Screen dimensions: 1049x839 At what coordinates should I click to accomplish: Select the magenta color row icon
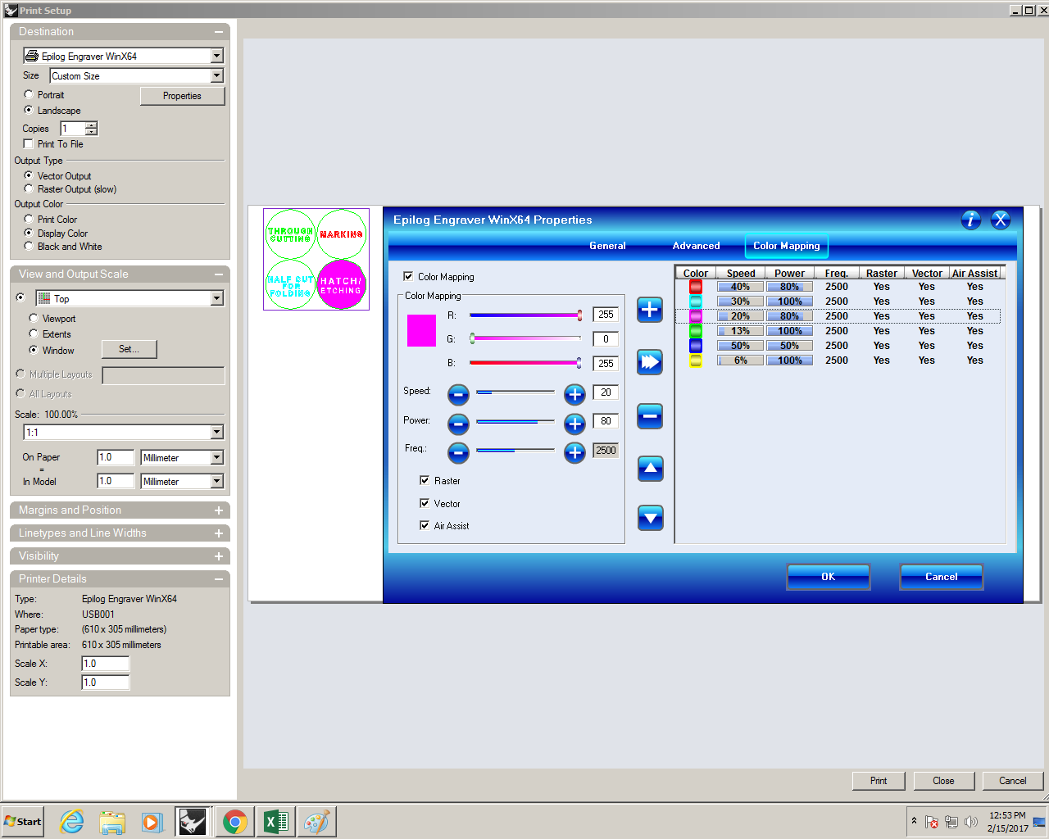tap(696, 316)
